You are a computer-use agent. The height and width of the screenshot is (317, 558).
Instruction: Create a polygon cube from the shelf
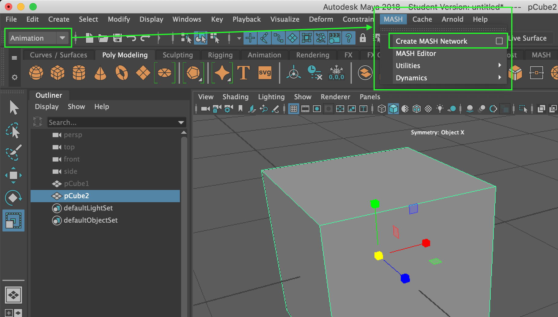pos(58,73)
